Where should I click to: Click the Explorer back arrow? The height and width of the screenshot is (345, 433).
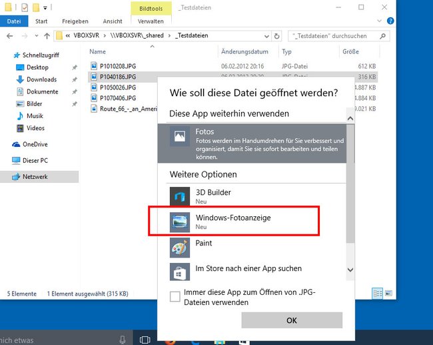pyautogui.click(x=10, y=36)
